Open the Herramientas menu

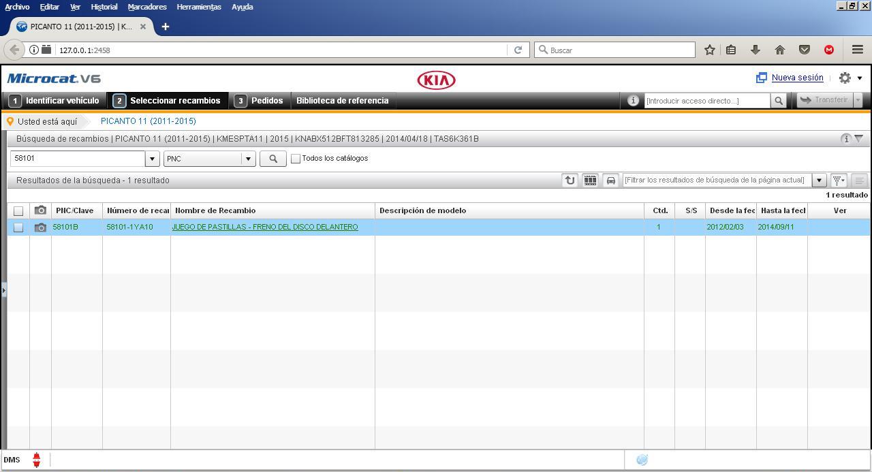tap(198, 7)
